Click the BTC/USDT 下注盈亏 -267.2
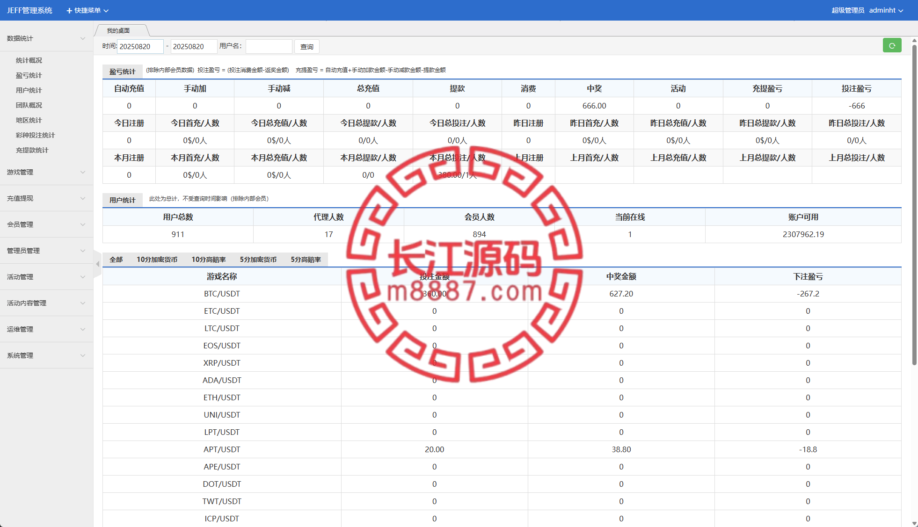The image size is (918, 527). [808, 294]
